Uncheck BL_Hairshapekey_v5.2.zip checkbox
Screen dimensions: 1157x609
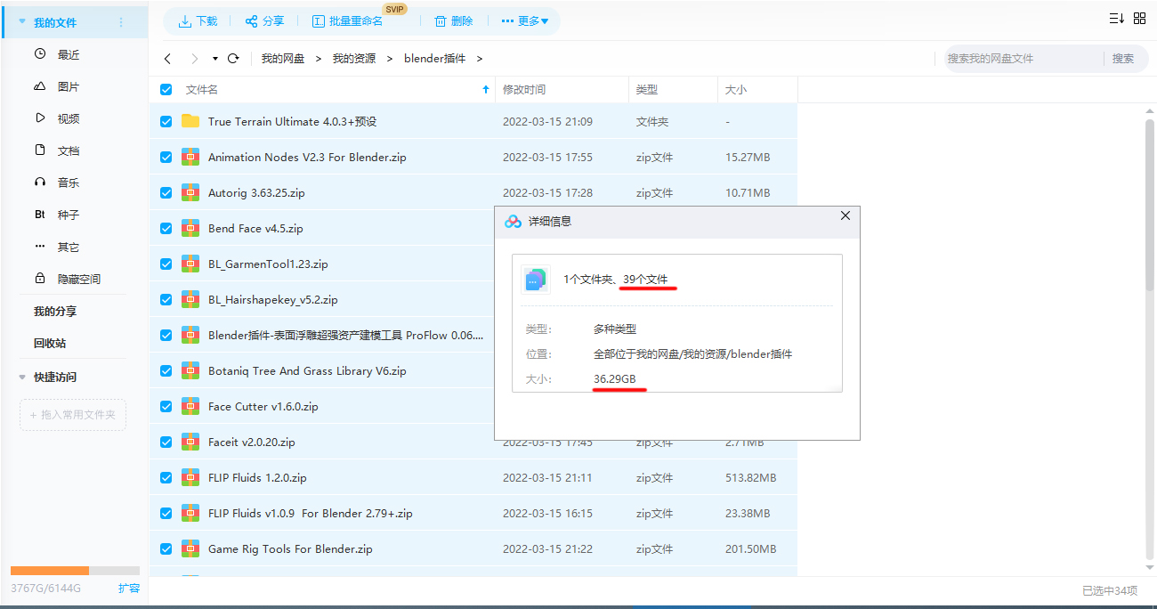coord(166,299)
